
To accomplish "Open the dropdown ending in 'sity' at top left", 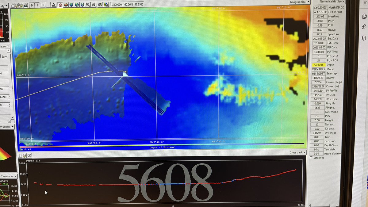I will click(x=4, y=6).
